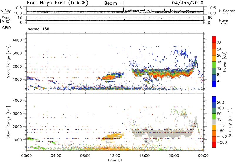Select the "Freq. [MHz]" axis label
The image size is (235, 162).
click(5, 20)
